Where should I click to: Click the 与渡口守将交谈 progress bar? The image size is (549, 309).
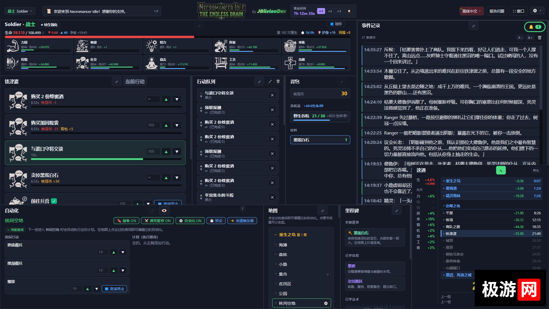(x=106, y=159)
